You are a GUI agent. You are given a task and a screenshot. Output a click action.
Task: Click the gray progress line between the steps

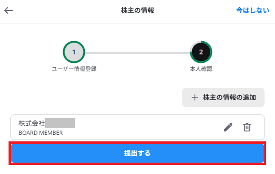coord(137,53)
